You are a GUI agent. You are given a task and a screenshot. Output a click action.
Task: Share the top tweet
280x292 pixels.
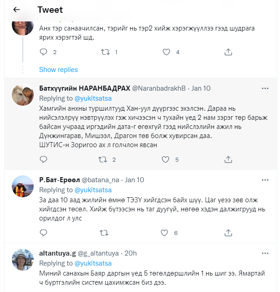click(x=228, y=52)
